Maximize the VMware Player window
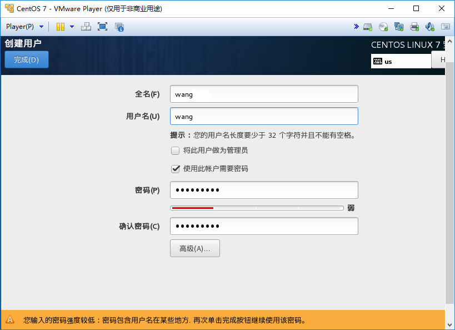455x330 pixels. click(416, 8)
